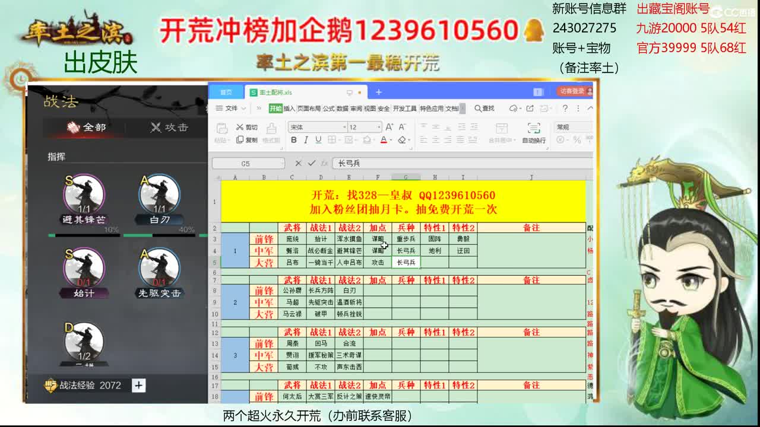Click the scissors Cut (剪切) icon
This screenshot has height=427, width=760.
click(239, 127)
